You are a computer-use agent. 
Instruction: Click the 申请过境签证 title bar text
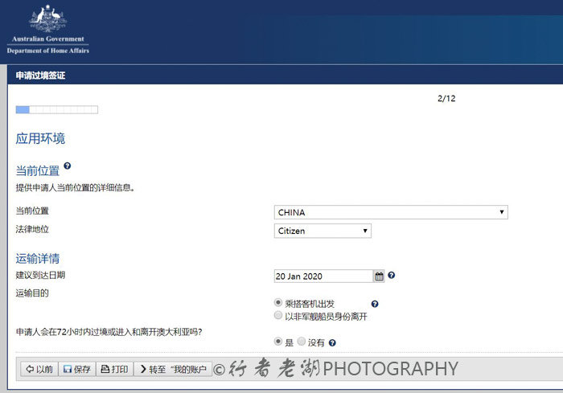click(40, 76)
